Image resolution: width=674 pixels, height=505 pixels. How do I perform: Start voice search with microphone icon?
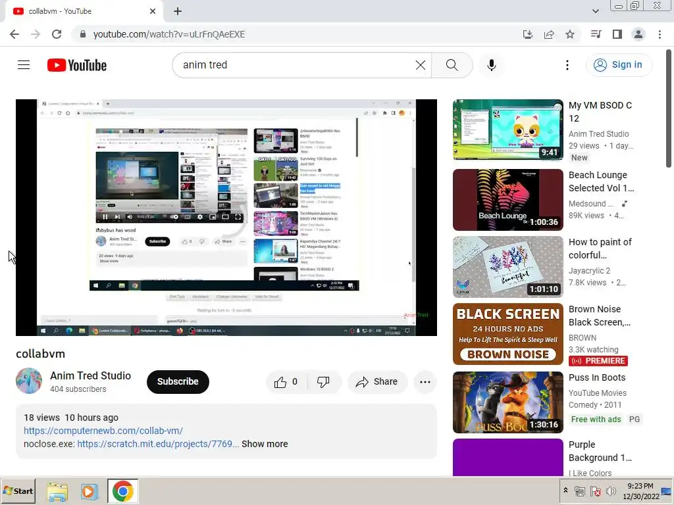[x=492, y=65]
